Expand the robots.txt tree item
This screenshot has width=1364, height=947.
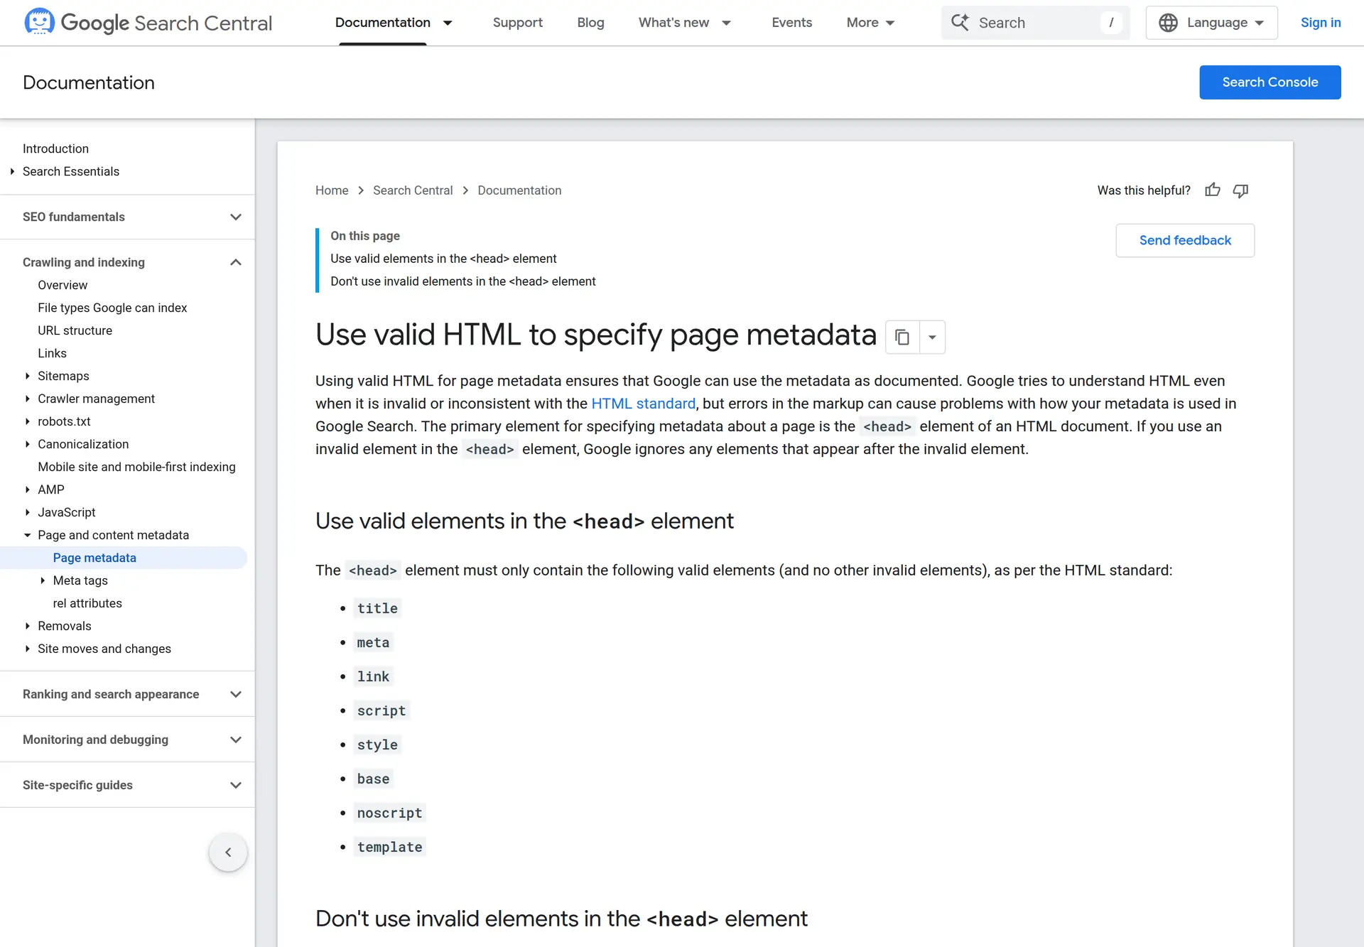click(x=27, y=421)
